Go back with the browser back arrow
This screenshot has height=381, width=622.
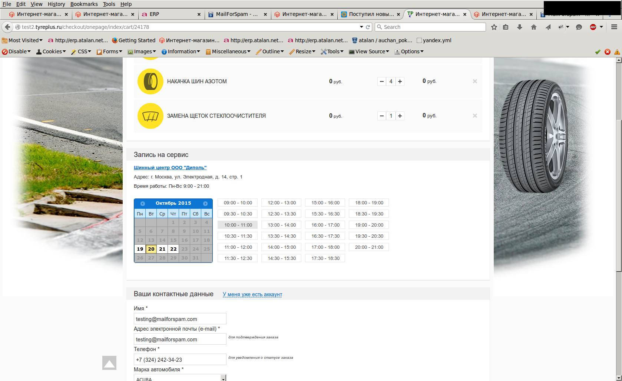coord(7,27)
